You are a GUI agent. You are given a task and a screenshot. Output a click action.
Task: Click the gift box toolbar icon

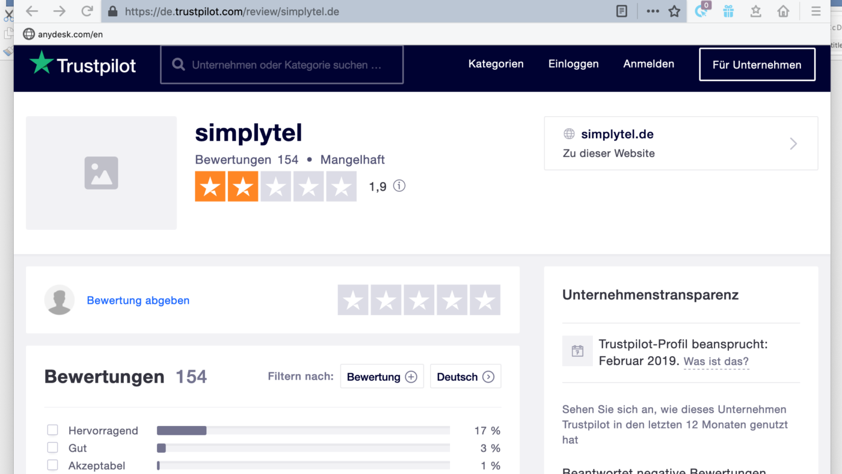[728, 11]
